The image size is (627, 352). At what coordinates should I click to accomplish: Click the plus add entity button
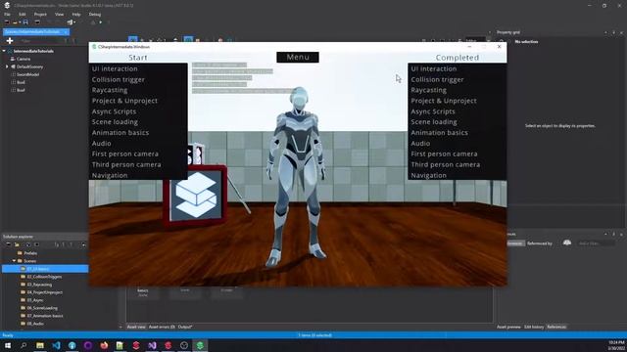10,41
